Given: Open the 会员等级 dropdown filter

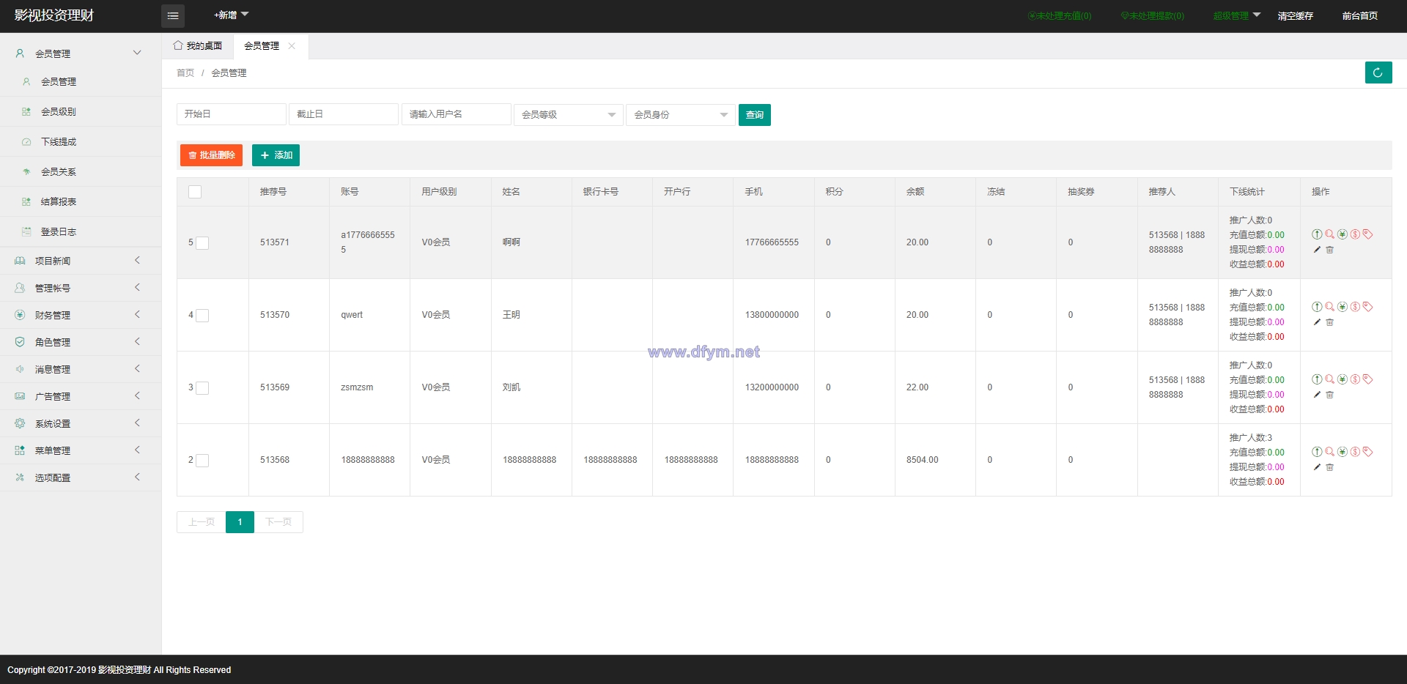Looking at the screenshot, I should point(569,115).
